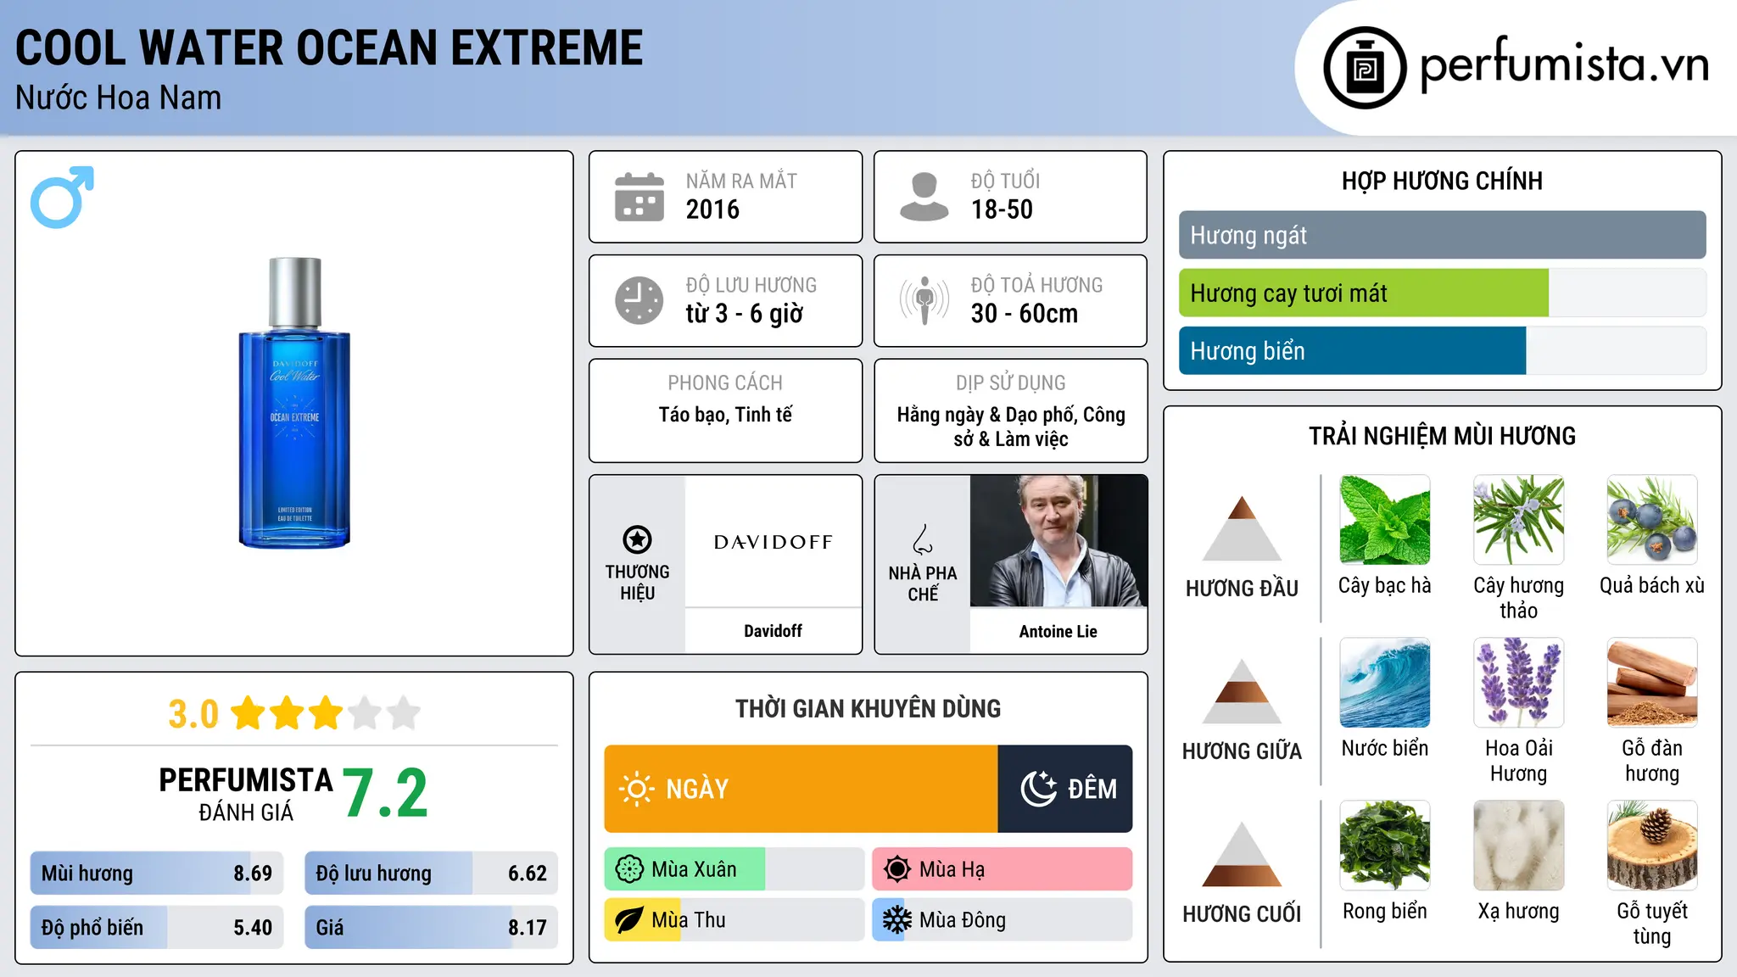1737x977 pixels.
Task: Click the middle-note pyramid icon above Hương giữa
Action: pyautogui.click(x=1242, y=691)
